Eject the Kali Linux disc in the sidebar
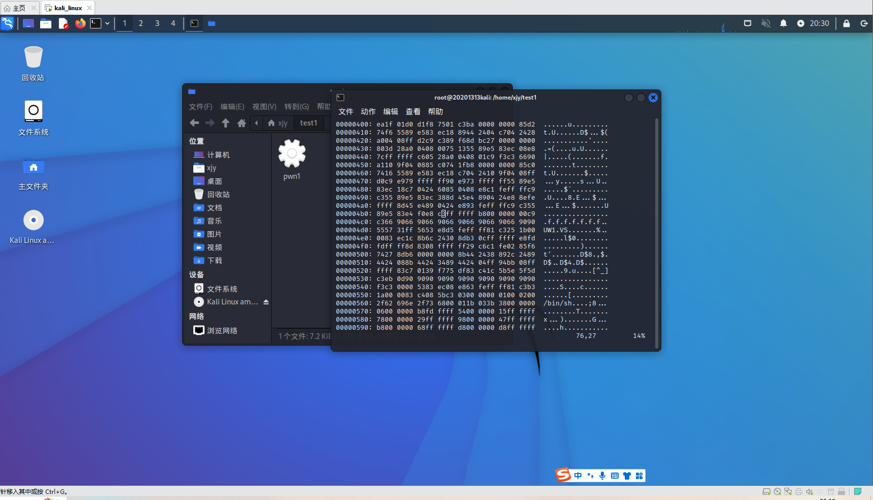This screenshot has width=873, height=500. coord(266,302)
